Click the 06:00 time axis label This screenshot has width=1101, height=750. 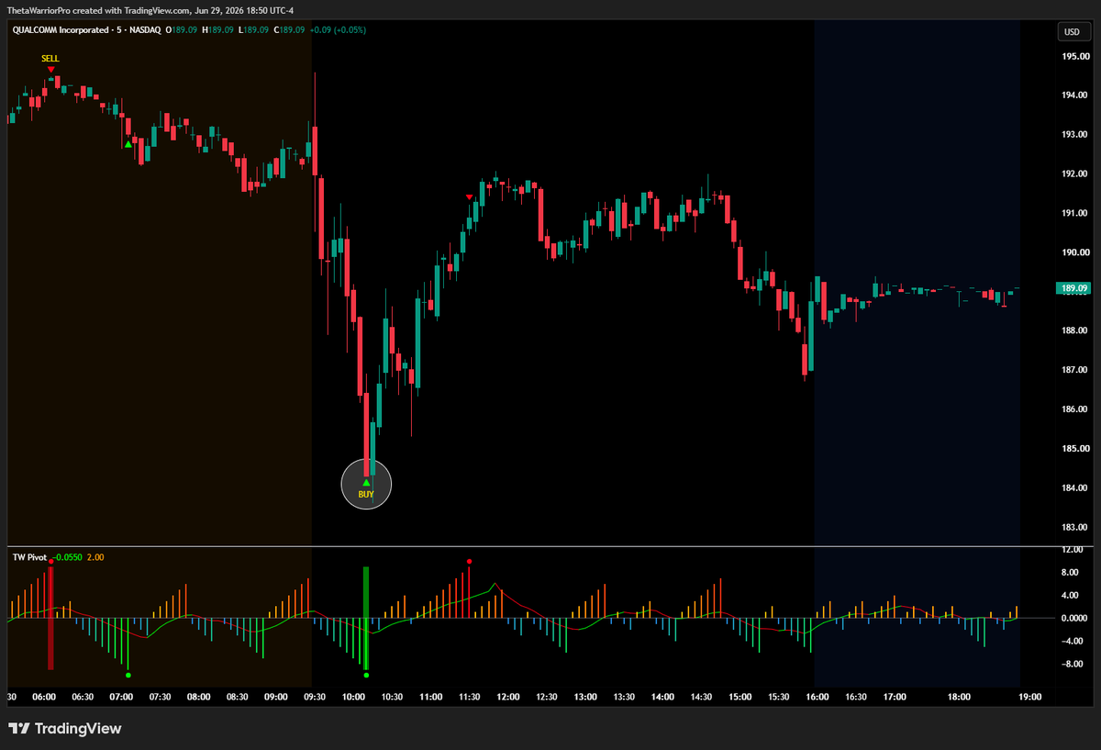tap(44, 697)
